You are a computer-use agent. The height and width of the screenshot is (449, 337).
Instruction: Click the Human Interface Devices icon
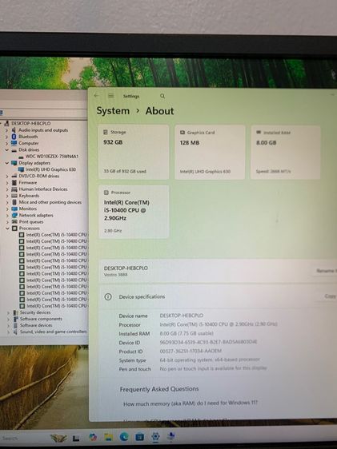click(14, 189)
